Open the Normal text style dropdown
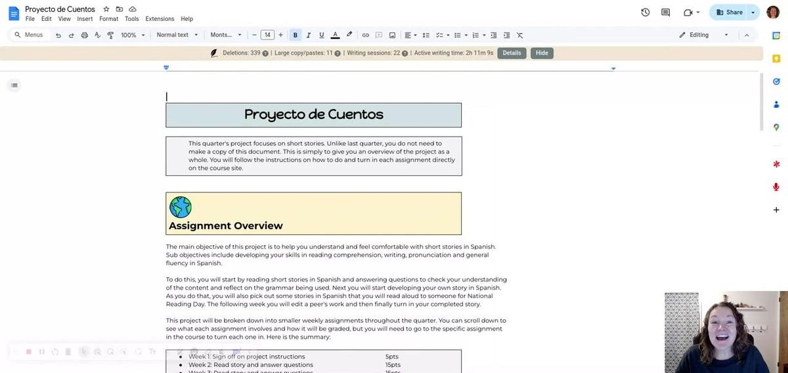The image size is (788, 373). [177, 35]
